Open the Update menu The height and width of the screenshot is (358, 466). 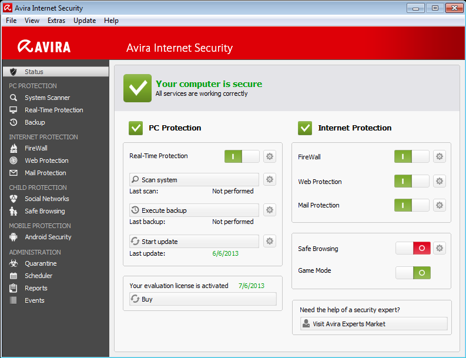[x=85, y=21]
